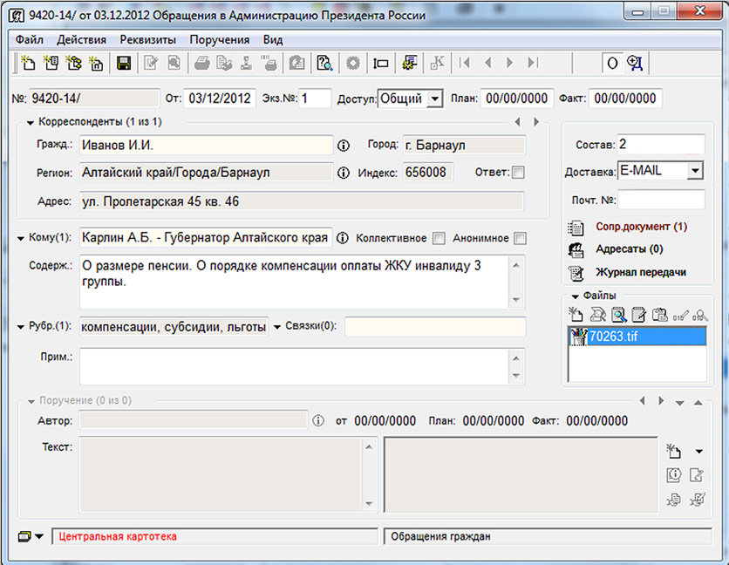This screenshot has height=565, width=729.
Task: Edit the file using the notebook pencil icon
Action: pyautogui.click(x=639, y=316)
